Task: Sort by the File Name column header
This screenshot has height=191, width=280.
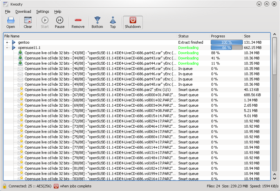Action: coord(90,36)
